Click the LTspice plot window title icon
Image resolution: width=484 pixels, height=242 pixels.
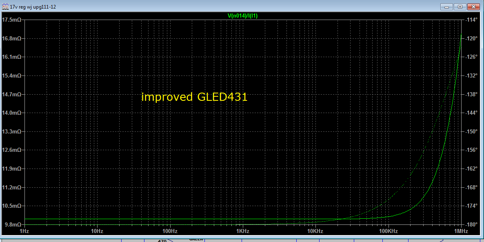[5, 7]
